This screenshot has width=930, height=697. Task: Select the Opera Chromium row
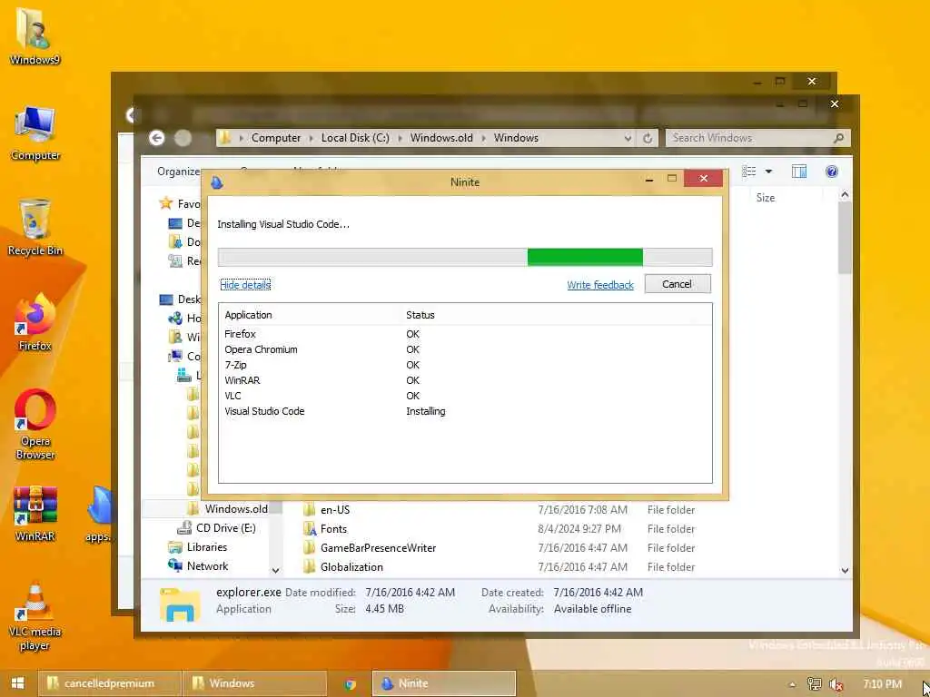point(465,349)
